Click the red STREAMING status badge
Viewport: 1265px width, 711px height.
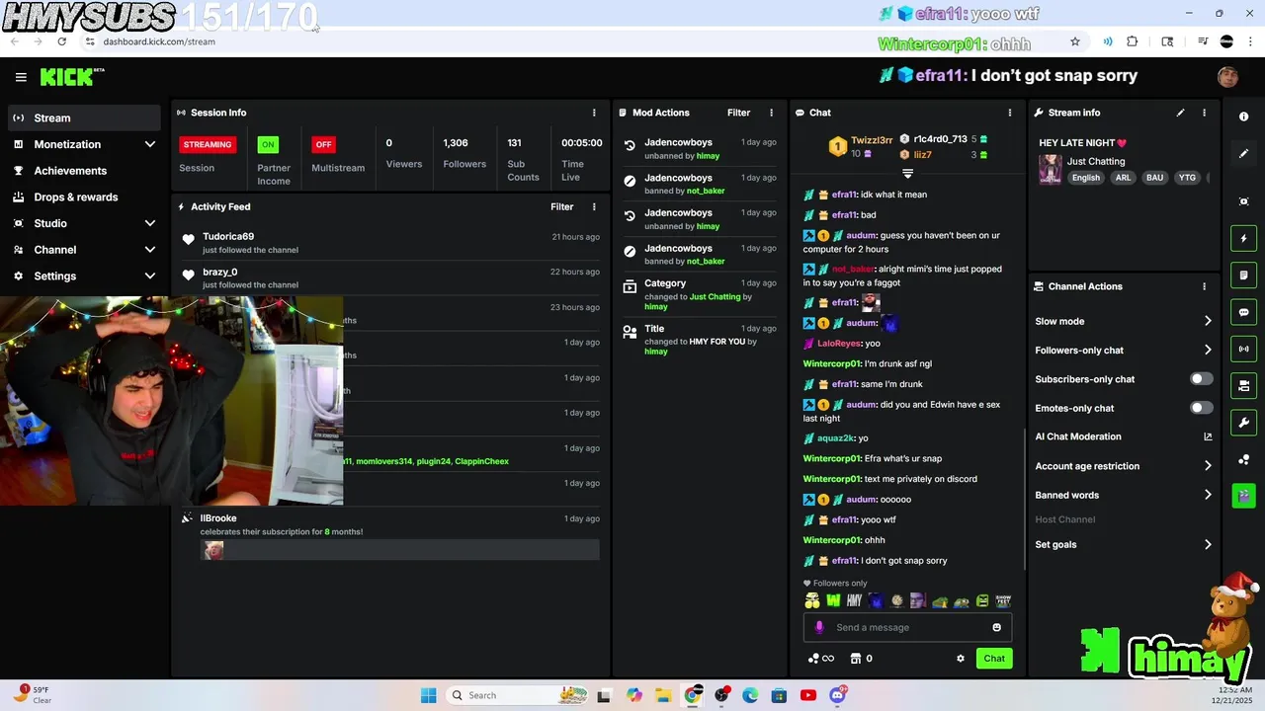coord(207,144)
